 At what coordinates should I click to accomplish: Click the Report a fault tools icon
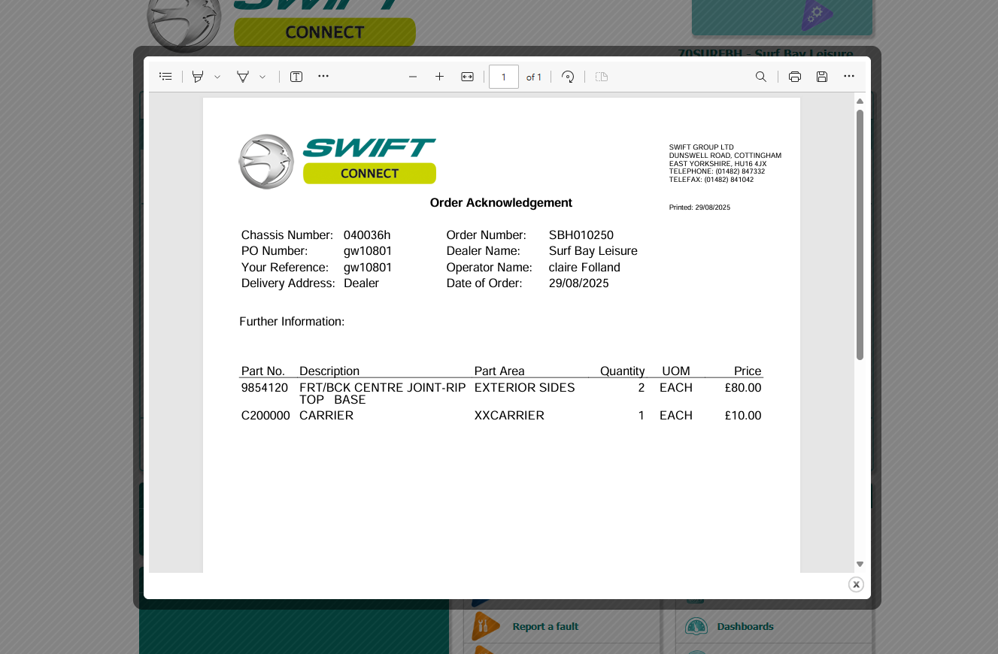(485, 626)
